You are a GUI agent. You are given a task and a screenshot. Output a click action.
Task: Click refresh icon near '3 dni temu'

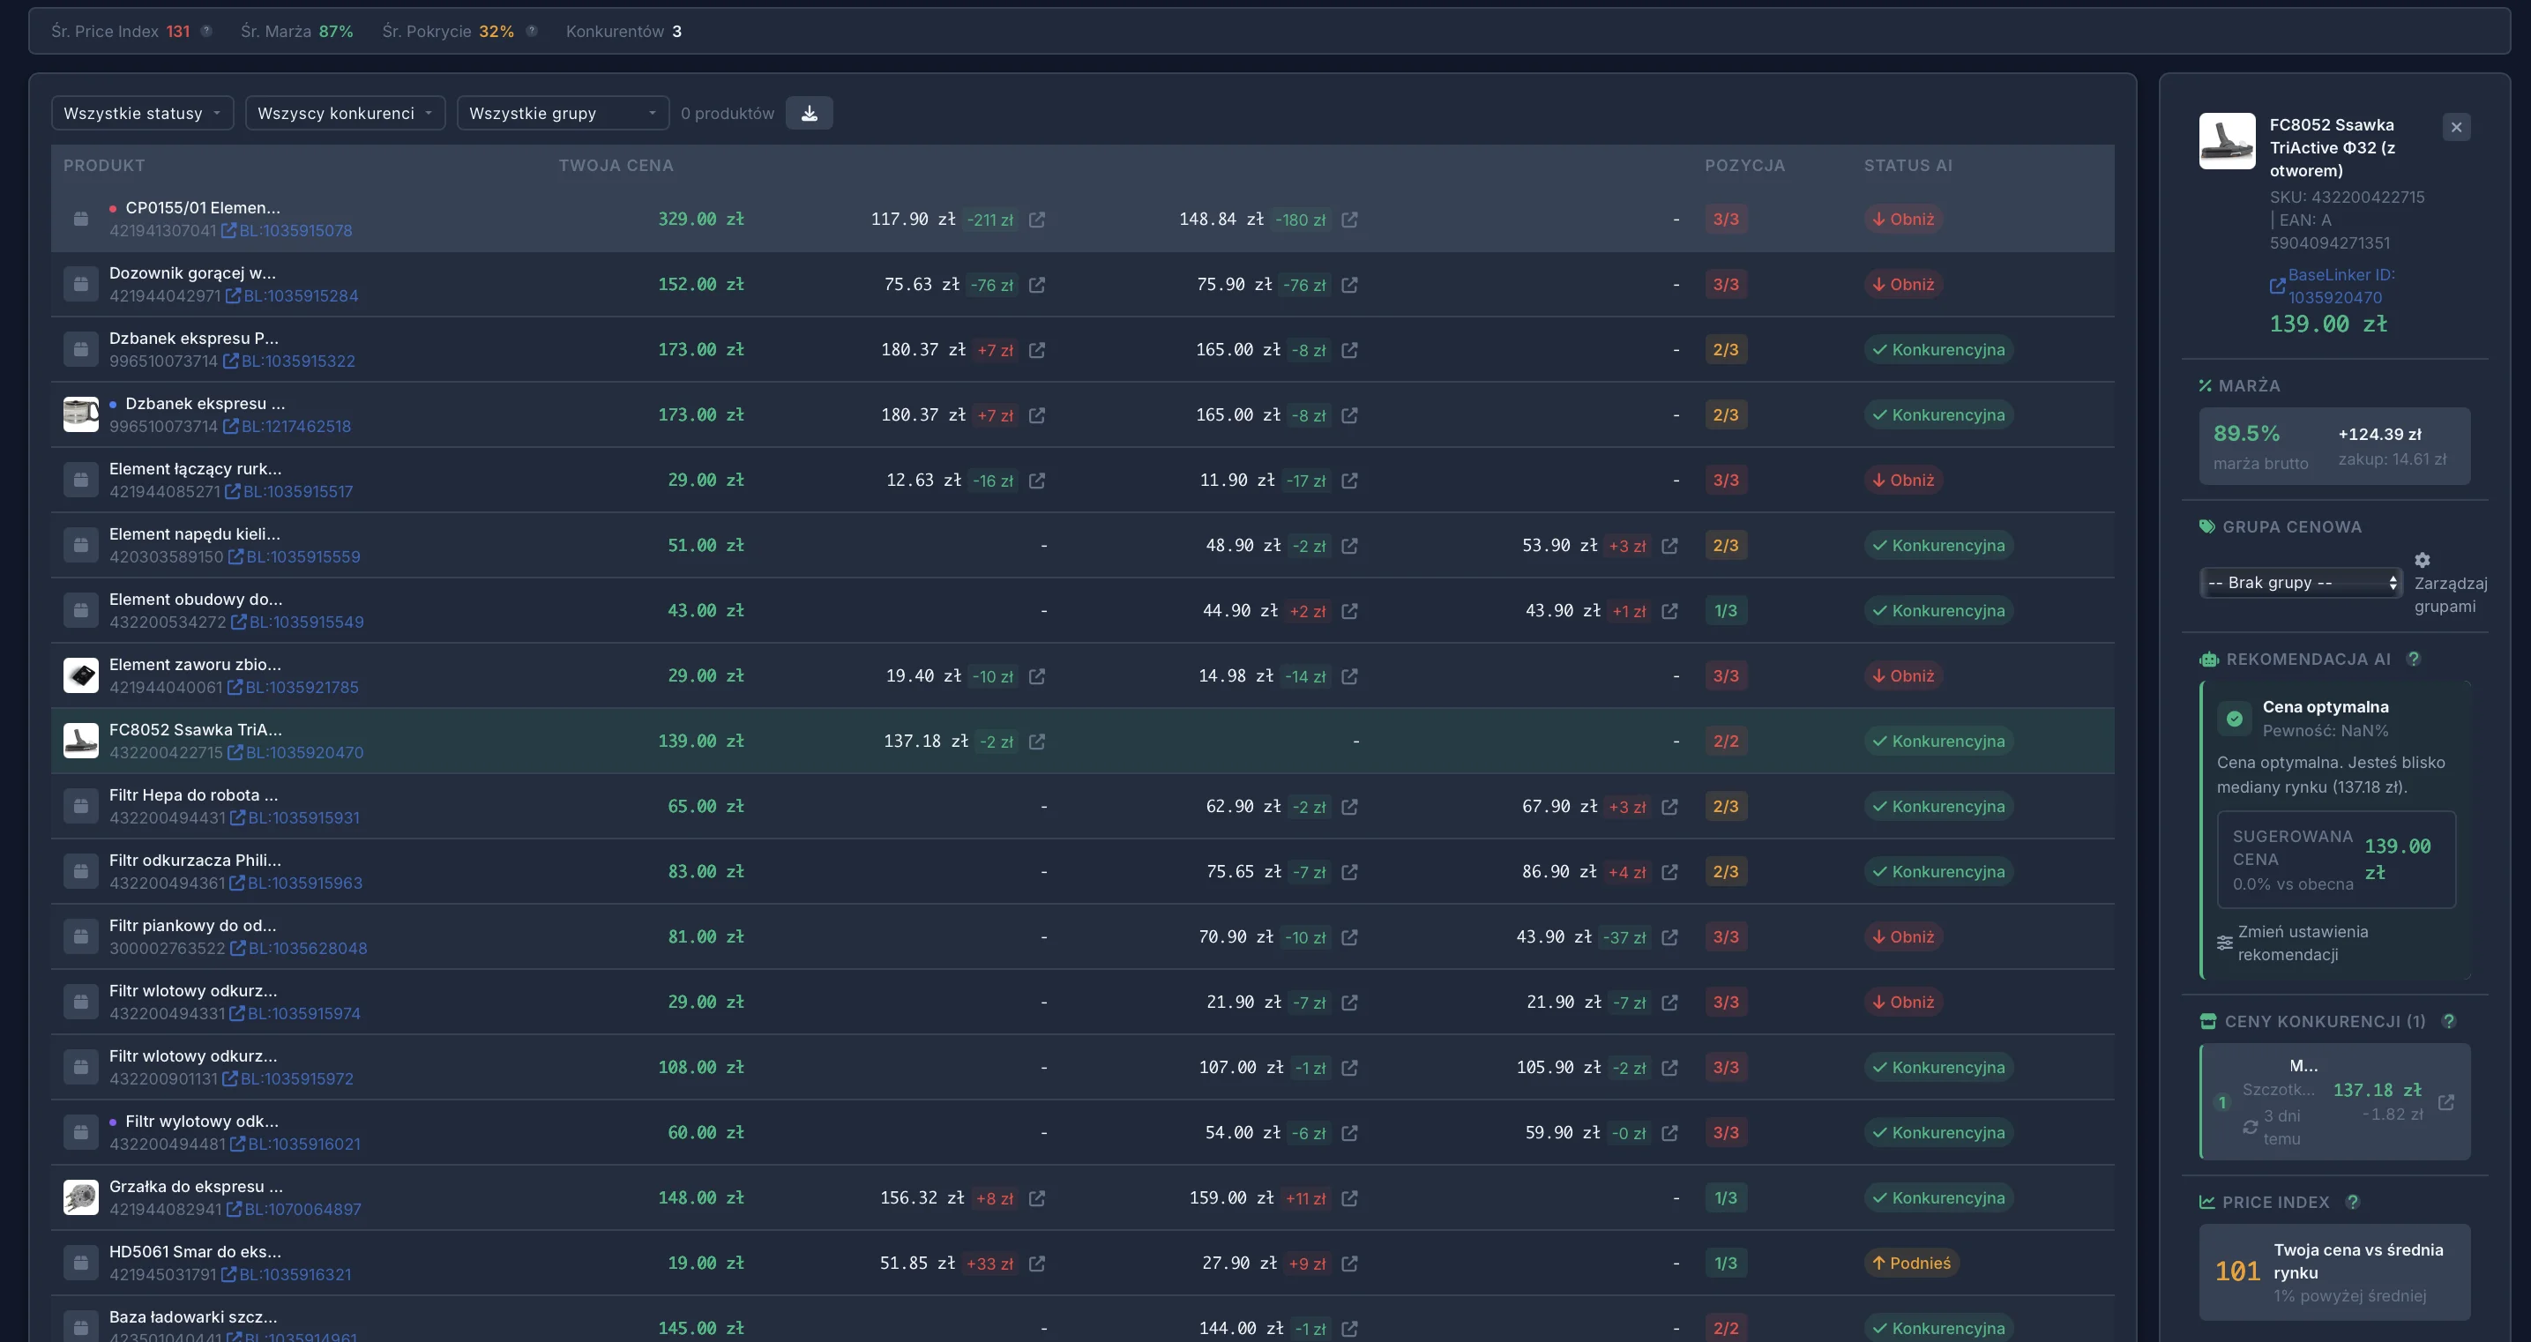click(2249, 1128)
